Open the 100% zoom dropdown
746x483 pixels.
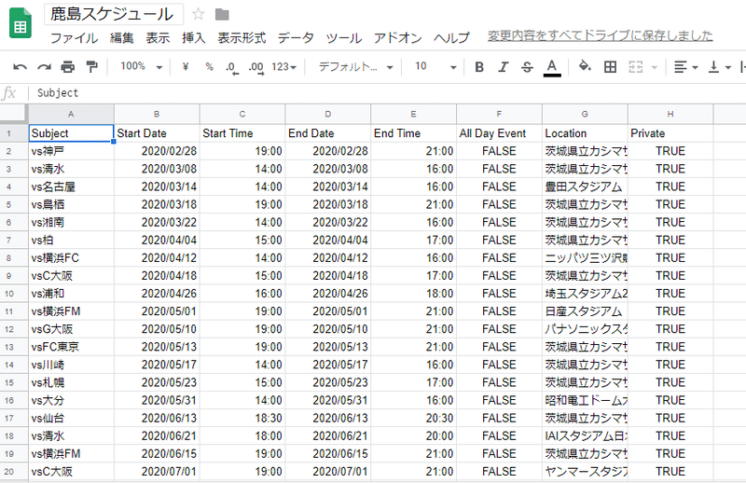141,66
